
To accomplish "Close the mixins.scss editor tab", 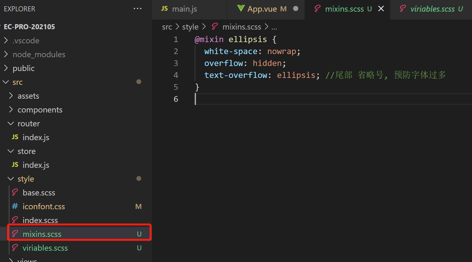I will 381,9.
